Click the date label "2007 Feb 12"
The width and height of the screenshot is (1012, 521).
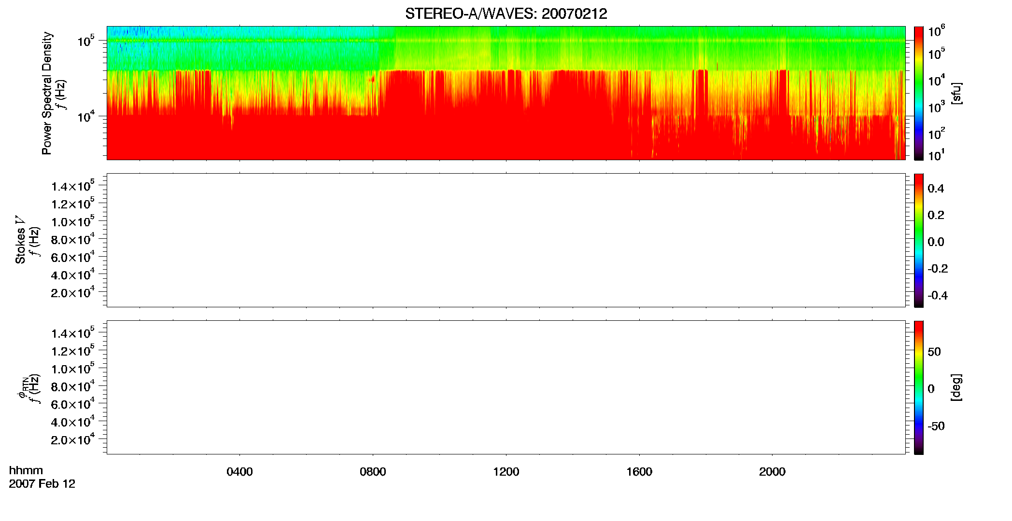click(x=42, y=484)
